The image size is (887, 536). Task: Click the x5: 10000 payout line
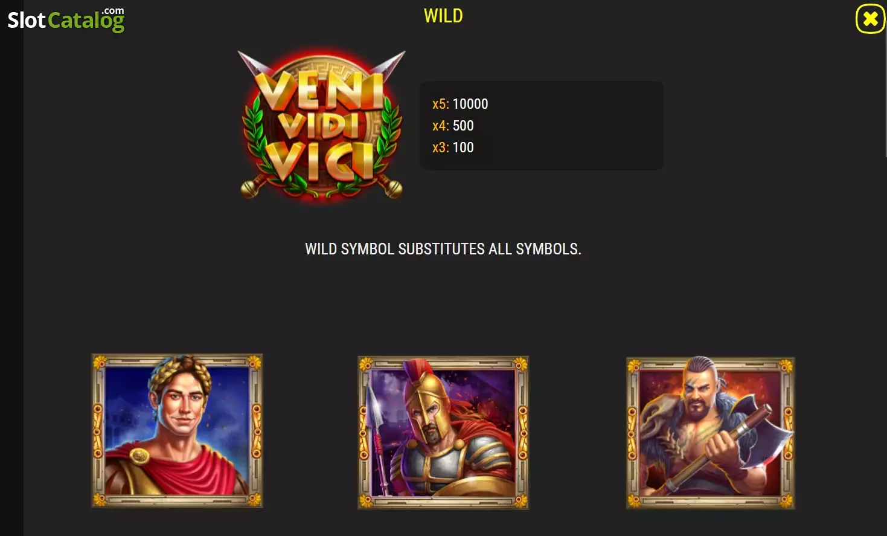(x=460, y=104)
